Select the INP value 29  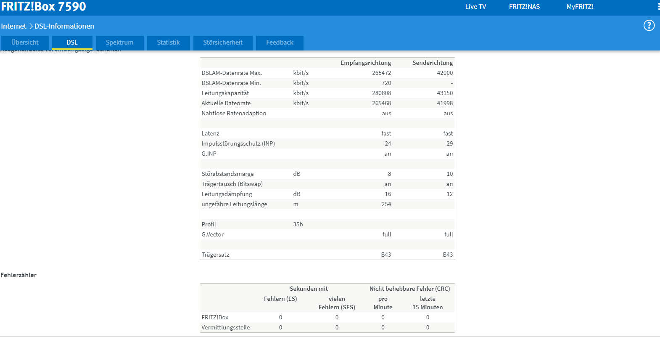[x=450, y=143]
